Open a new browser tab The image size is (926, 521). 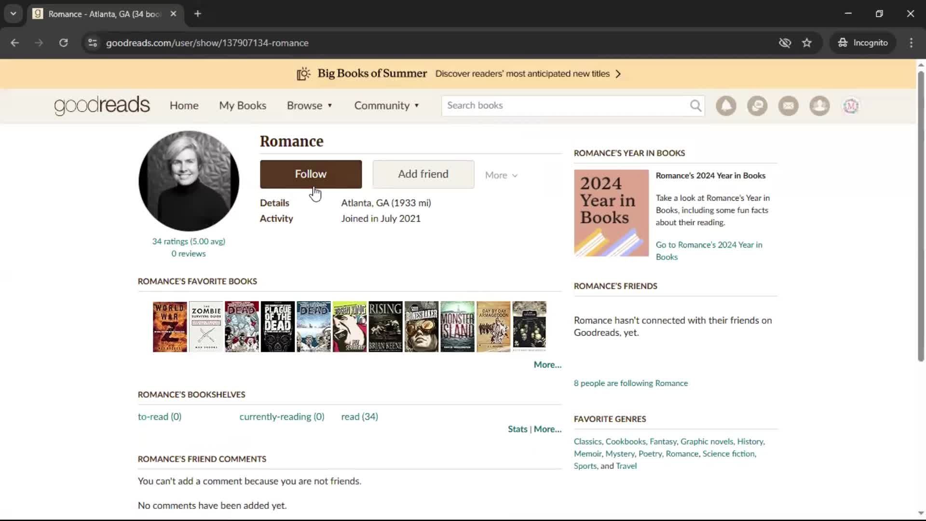[x=198, y=14]
